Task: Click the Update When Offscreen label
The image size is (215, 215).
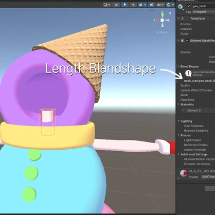Action: point(196,90)
